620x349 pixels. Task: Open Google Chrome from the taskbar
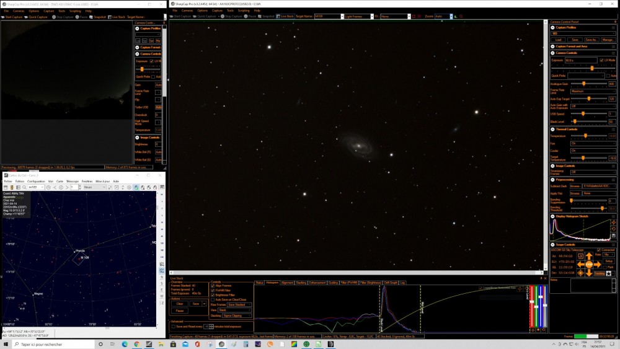[137, 344]
